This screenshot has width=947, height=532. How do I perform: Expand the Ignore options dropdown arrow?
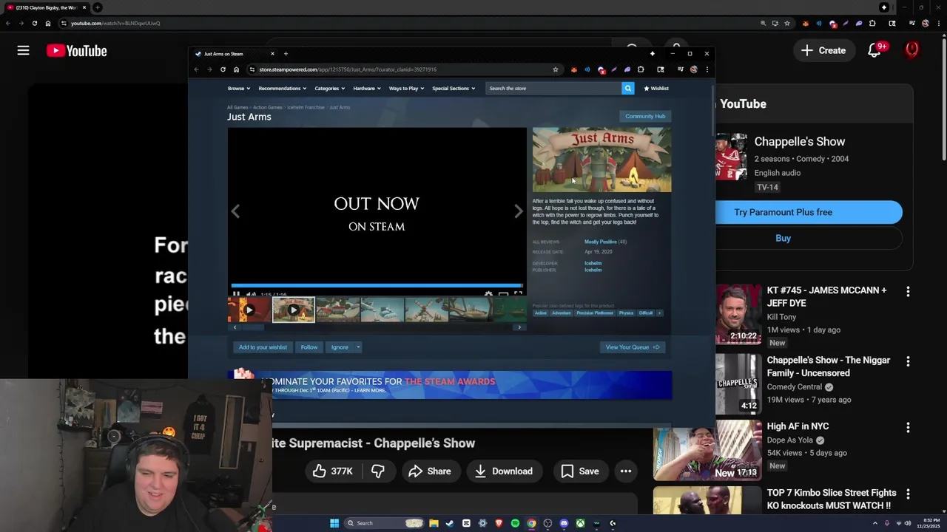[x=358, y=347]
